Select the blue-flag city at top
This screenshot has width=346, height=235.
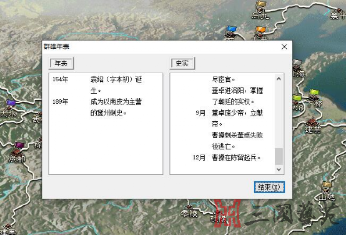coord(230,32)
